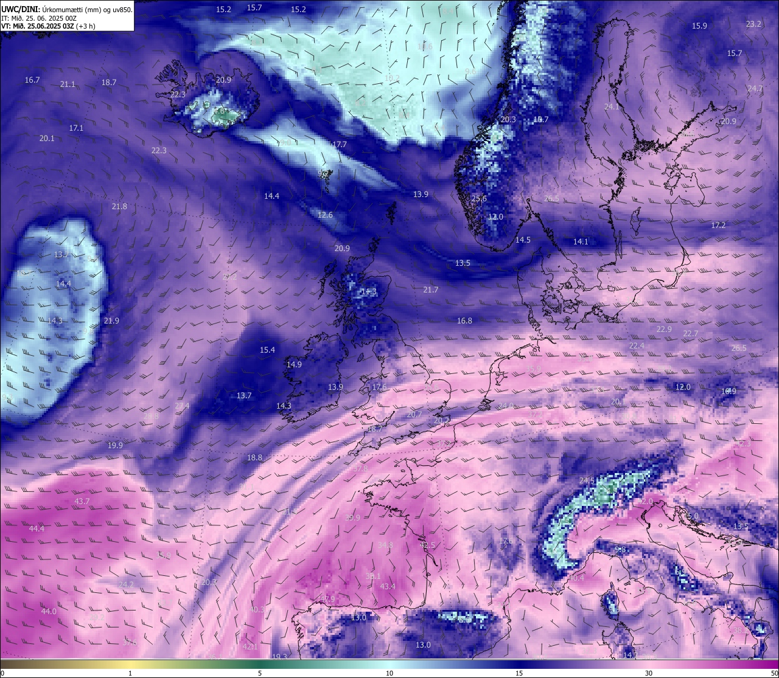The width and height of the screenshot is (779, 678).
Task: Click the 16.8 value on the map
Action: (464, 321)
